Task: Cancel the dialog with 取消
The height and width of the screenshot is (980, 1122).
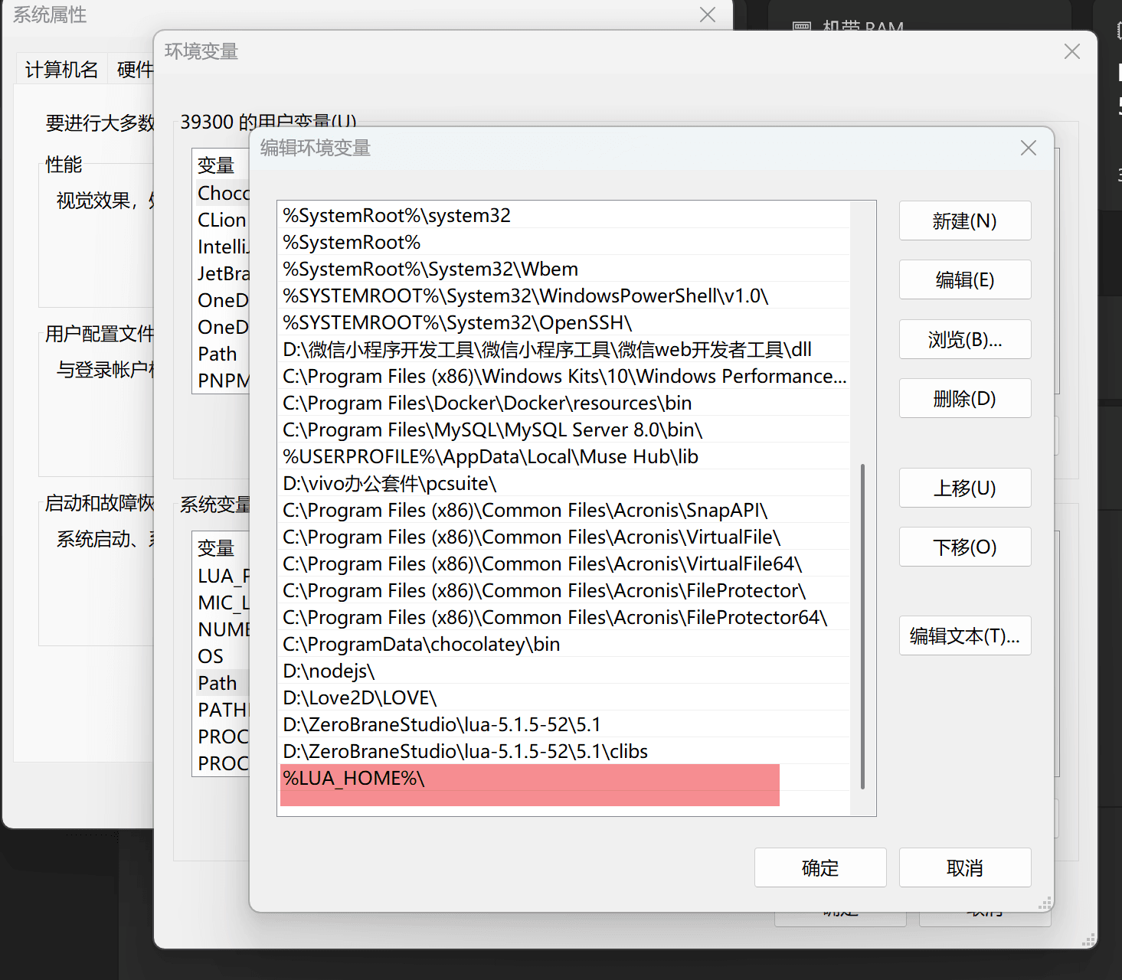Action: point(964,867)
